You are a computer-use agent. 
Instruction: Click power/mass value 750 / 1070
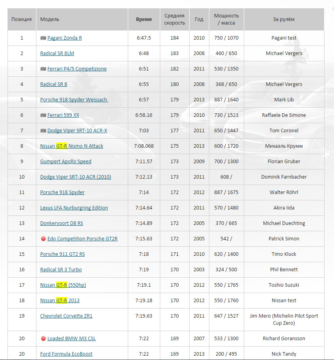coord(226,38)
